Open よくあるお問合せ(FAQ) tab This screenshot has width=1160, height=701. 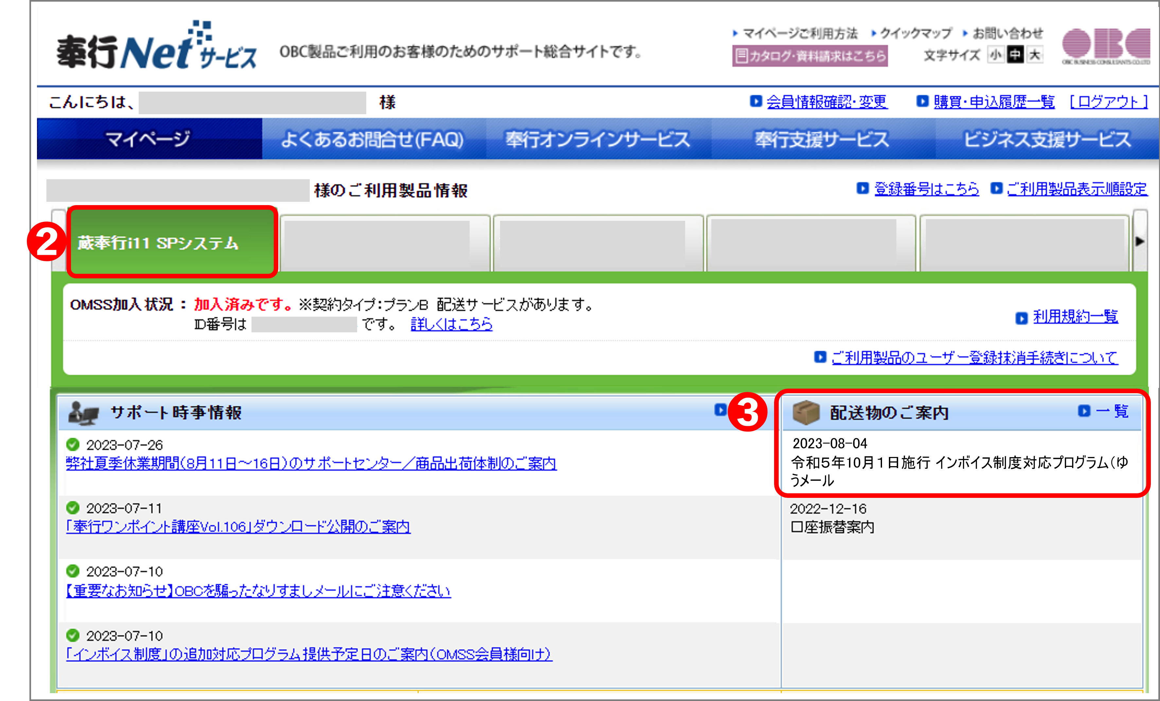[x=374, y=139]
